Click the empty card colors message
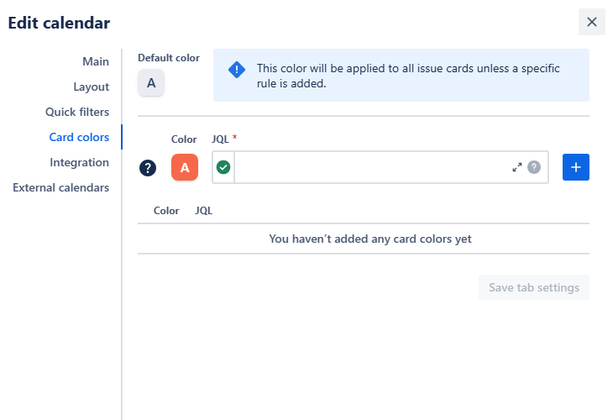This screenshot has width=613, height=420. pos(369,239)
